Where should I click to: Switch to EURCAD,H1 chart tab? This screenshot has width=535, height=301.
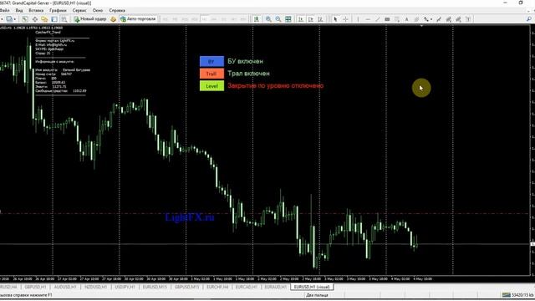(x=247, y=287)
